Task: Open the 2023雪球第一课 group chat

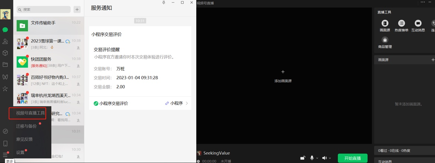Action: (49, 44)
